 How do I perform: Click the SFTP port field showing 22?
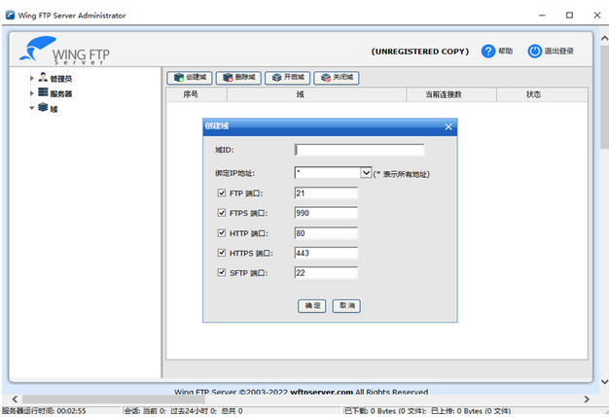click(x=326, y=272)
